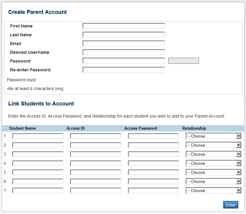246x214 pixels.
Task: Click Student Name field in row 1
Action: (38, 136)
